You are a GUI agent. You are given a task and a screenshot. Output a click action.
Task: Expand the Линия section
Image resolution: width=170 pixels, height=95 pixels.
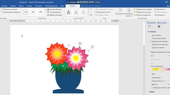click(x=148, y=92)
